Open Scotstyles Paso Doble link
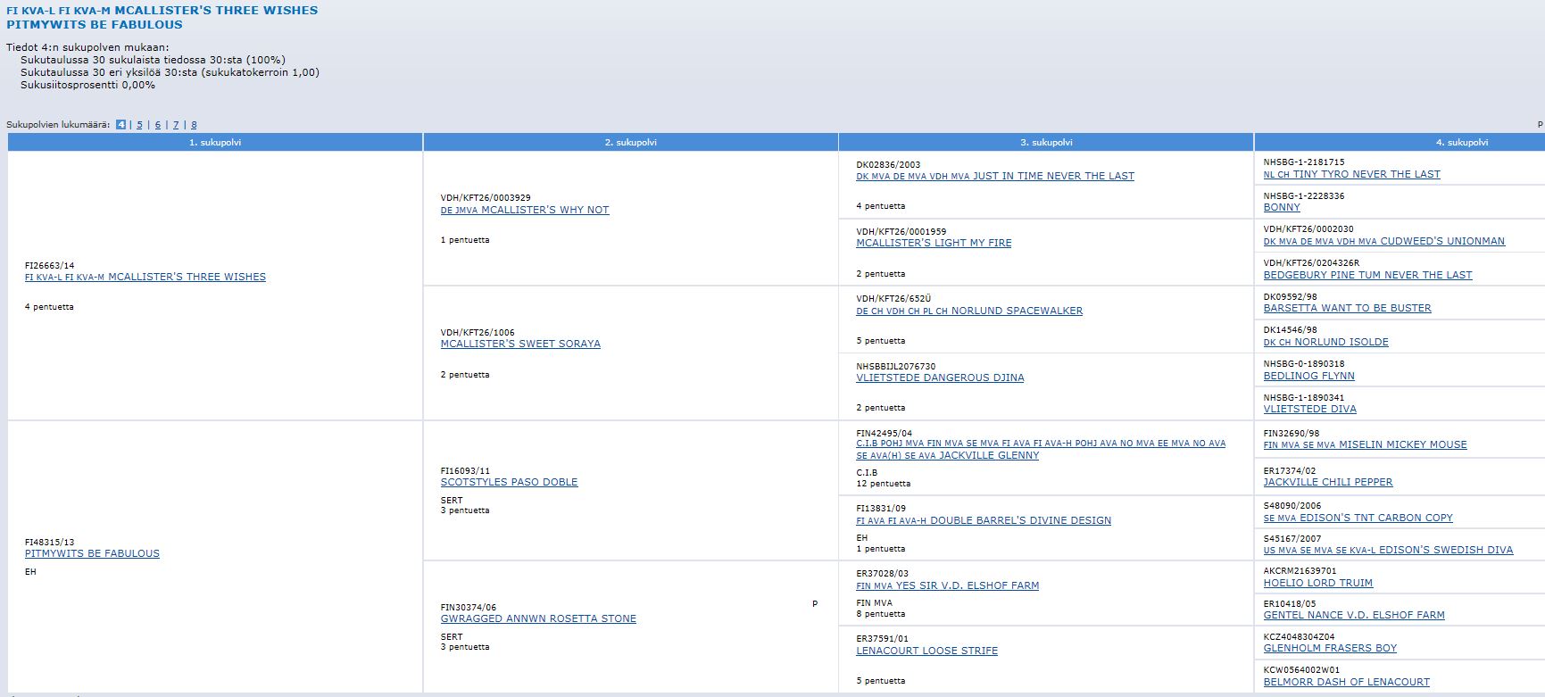1545x697 pixels. click(x=509, y=482)
